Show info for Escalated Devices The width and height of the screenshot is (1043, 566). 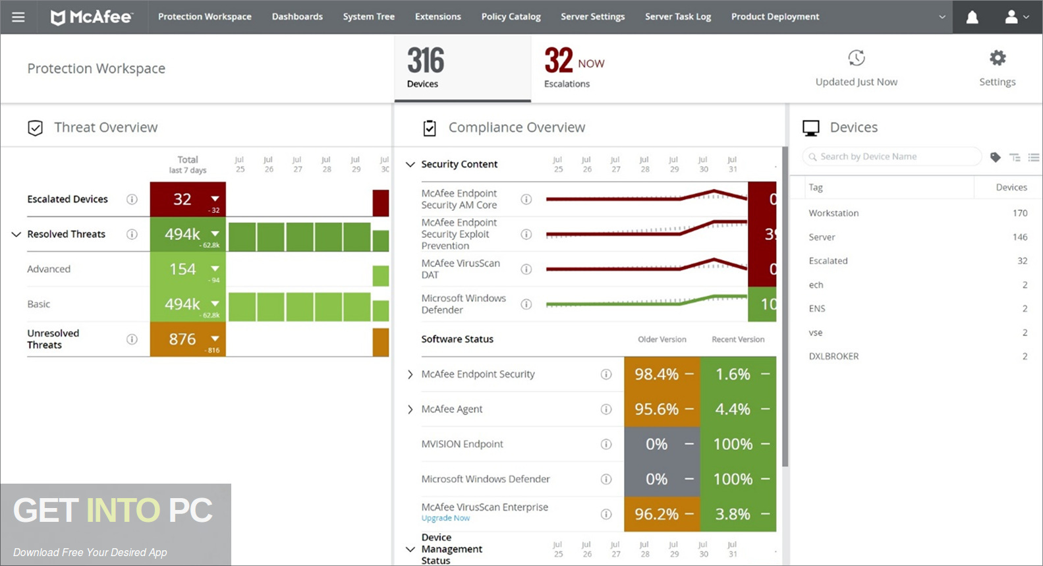(x=132, y=199)
